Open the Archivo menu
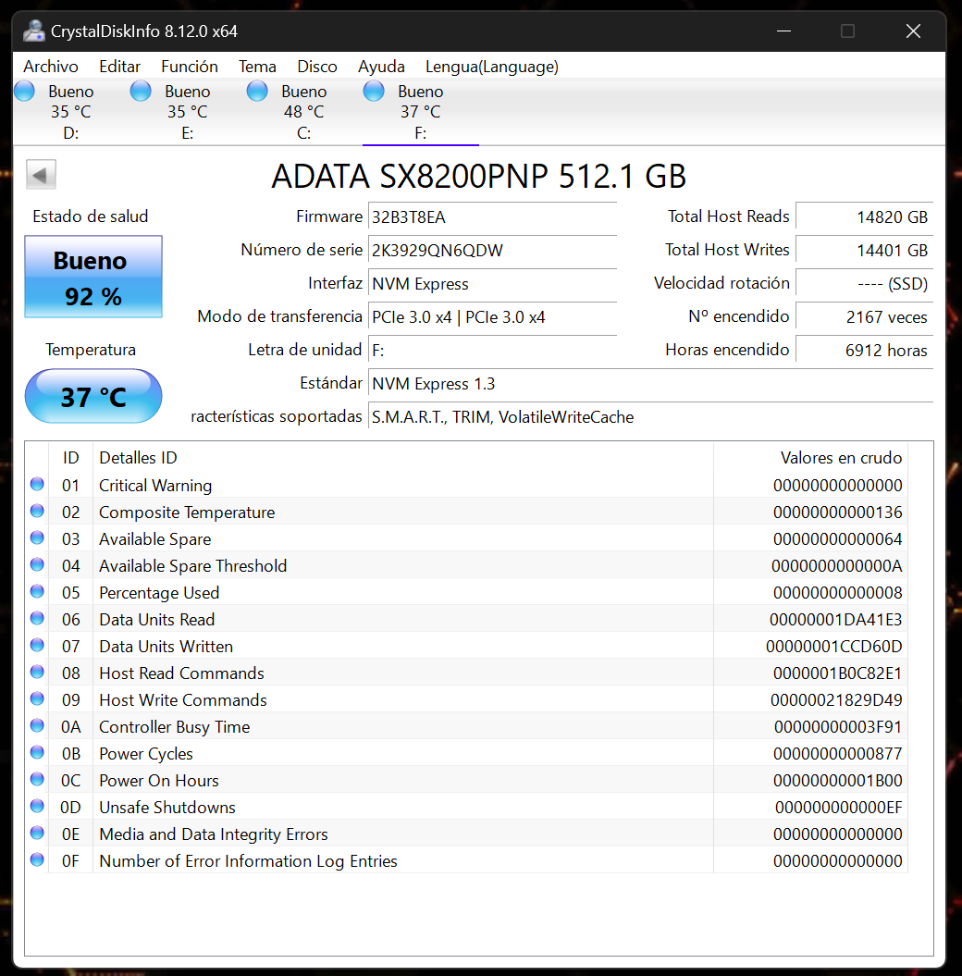Image resolution: width=962 pixels, height=976 pixels. [x=51, y=67]
